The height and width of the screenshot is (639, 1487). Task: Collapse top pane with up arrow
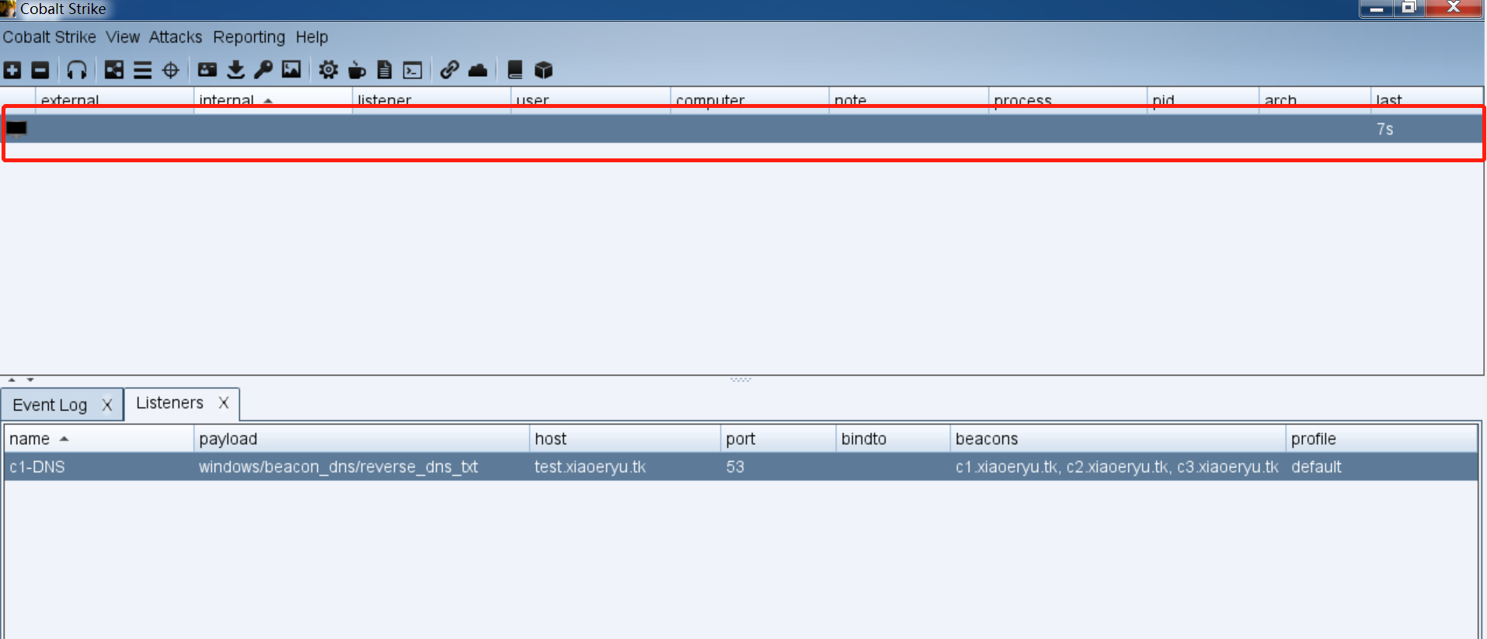pos(12,380)
